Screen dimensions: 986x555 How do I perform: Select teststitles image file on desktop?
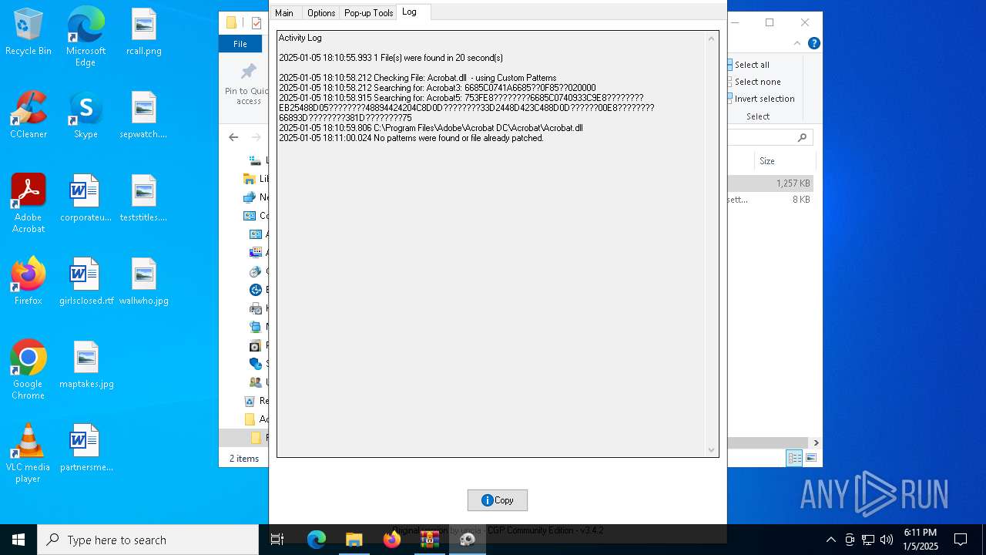[x=144, y=199]
